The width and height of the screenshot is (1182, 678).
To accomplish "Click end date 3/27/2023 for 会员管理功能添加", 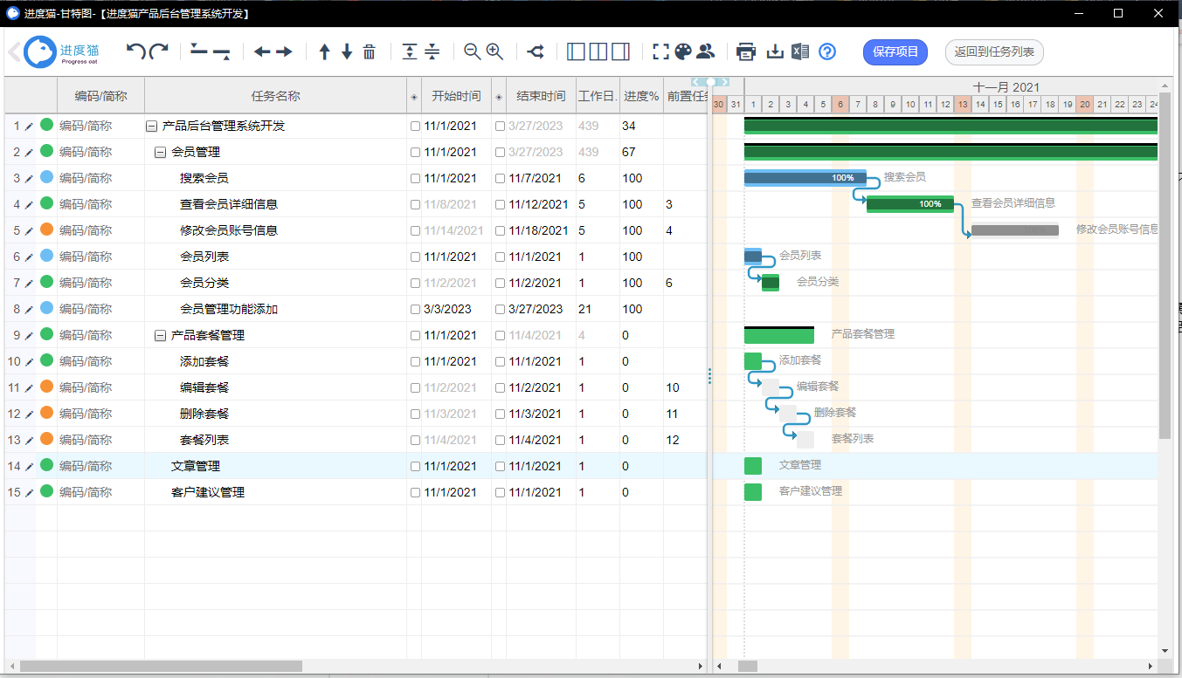I will 536,309.
